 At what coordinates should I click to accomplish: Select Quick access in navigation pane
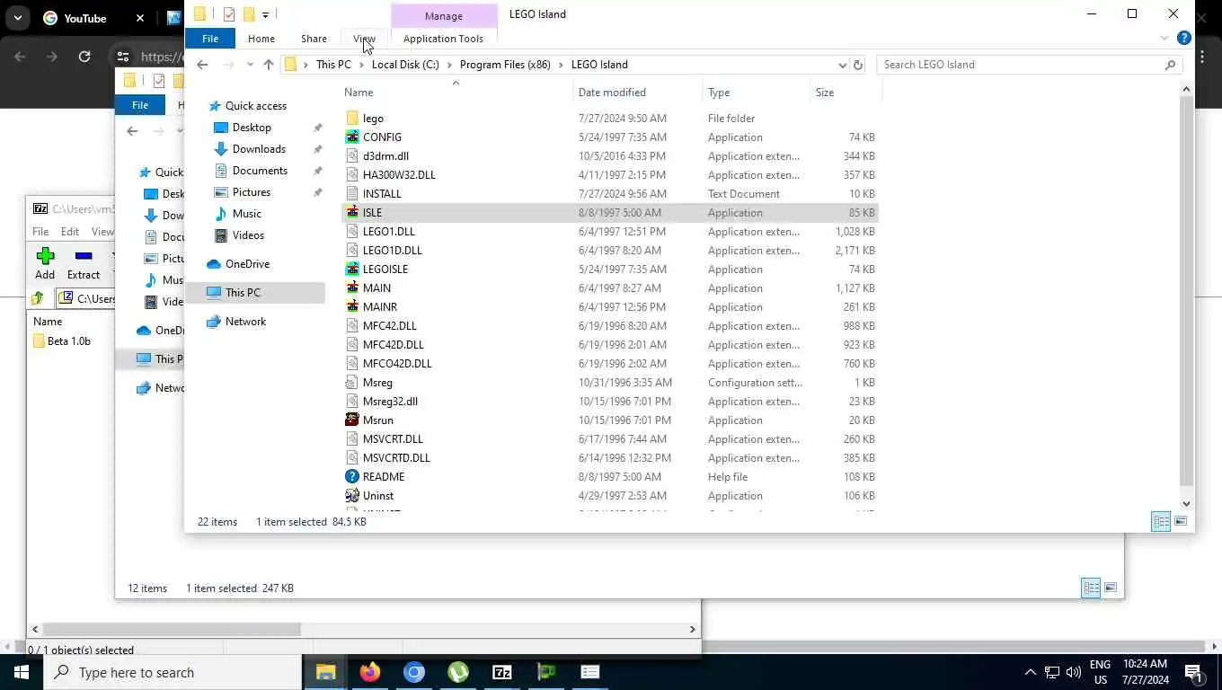pyautogui.click(x=255, y=106)
